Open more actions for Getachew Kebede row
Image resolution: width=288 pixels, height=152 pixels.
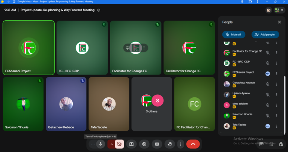pyautogui.click(x=277, y=84)
